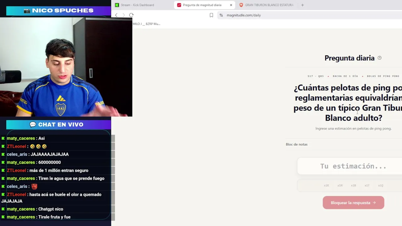The image size is (402, 226).
Task: Click the chat message 'Chatgpt nico'
Action: (35, 209)
